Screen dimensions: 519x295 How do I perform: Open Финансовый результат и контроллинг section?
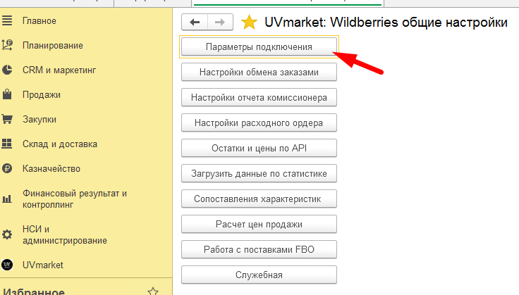pyautogui.click(x=75, y=199)
